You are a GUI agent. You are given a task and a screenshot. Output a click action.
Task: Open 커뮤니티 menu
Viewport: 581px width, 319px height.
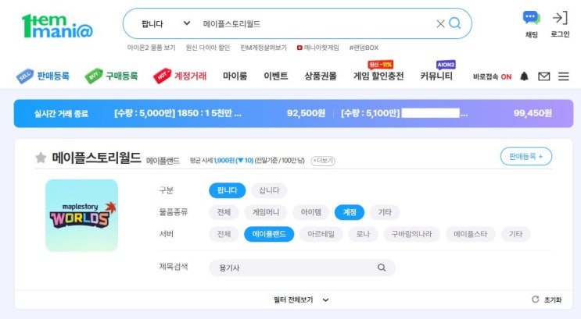[x=436, y=76]
